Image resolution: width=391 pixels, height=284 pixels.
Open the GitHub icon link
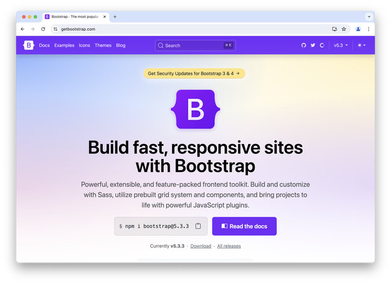tap(303, 45)
